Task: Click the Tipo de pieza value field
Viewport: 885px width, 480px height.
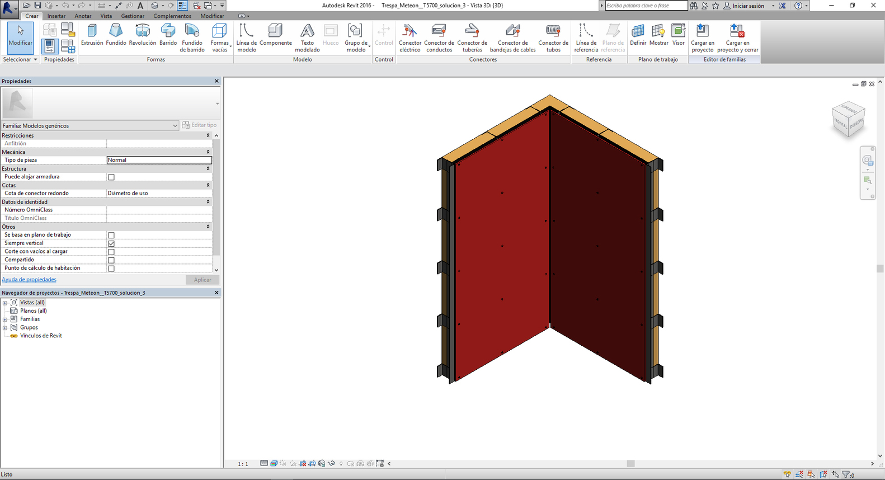Action: [x=159, y=160]
